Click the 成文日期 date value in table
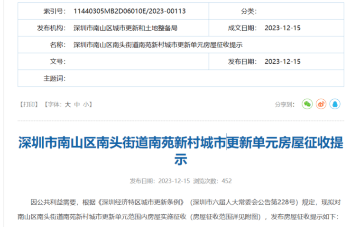Image resolution: width=351 pixels, height=227 pixels. click(283, 28)
